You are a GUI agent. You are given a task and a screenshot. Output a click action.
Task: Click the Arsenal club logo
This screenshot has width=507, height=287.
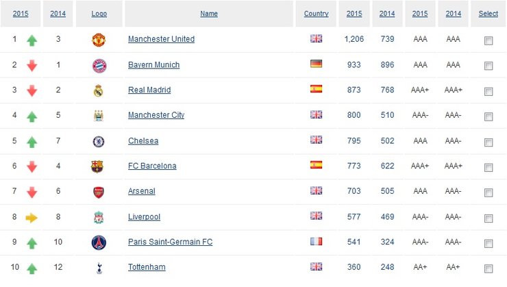point(99,192)
